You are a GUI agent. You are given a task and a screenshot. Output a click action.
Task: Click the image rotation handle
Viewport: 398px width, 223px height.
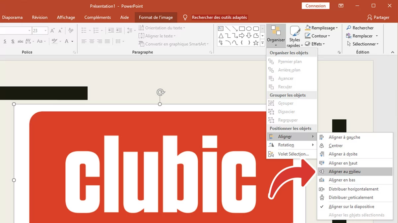[160, 92]
